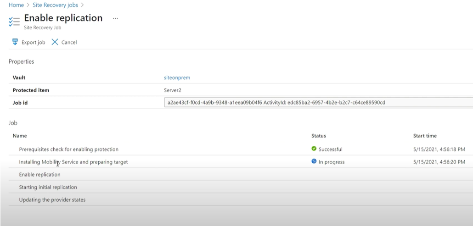Open Site Recovery jobs breadcrumb
This screenshot has height=226, width=473.
tap(55, 5)
